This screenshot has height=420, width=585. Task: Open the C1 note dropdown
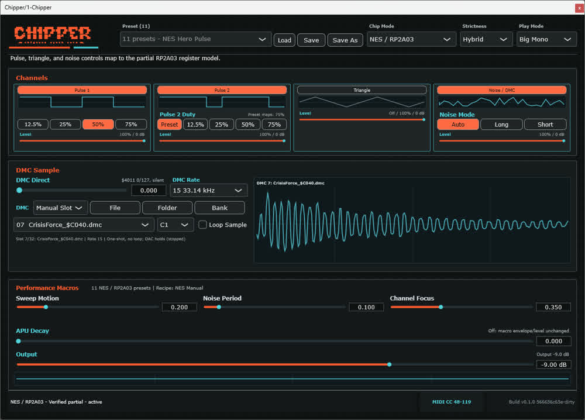click(x=175, y=225)
